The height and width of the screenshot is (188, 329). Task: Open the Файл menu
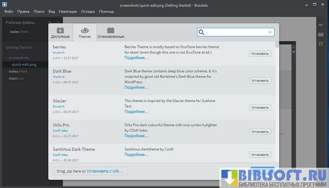point(9,12)
